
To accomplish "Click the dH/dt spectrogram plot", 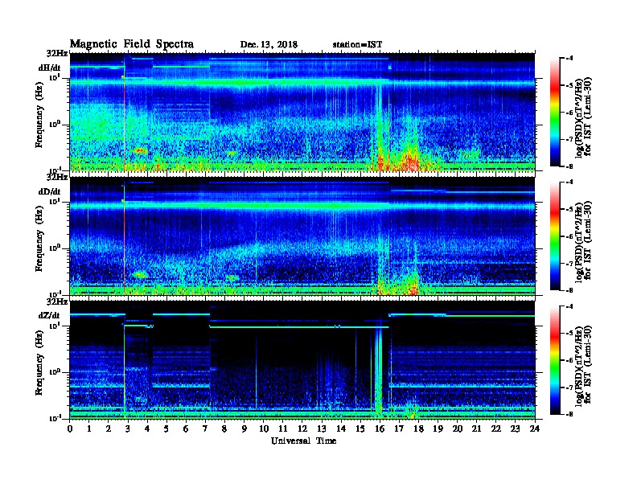I will pos(302,112).
